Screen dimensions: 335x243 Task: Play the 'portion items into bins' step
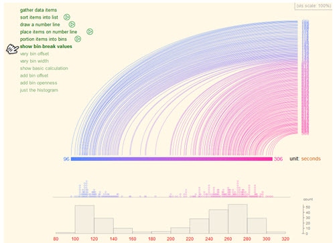78,39
